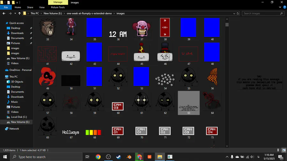
Task: Open Quick access in navigation pane
Action: 17,23
